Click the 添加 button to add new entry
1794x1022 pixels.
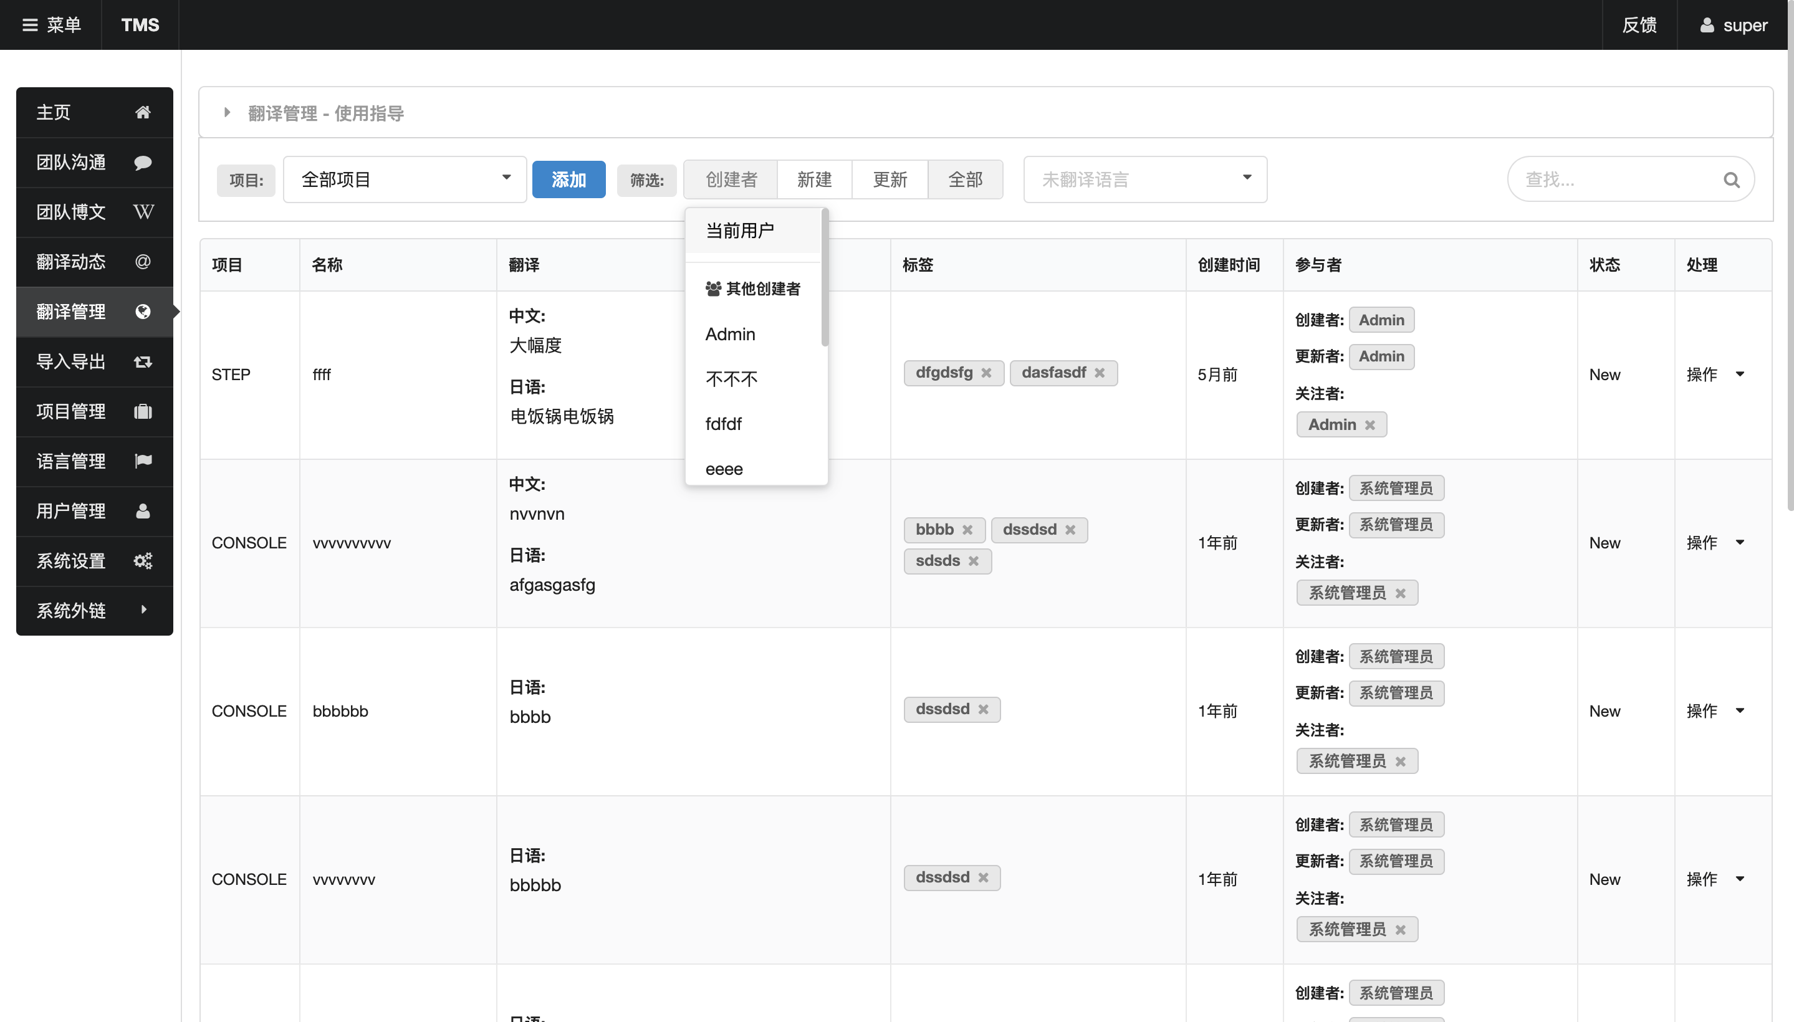[569, 179]
